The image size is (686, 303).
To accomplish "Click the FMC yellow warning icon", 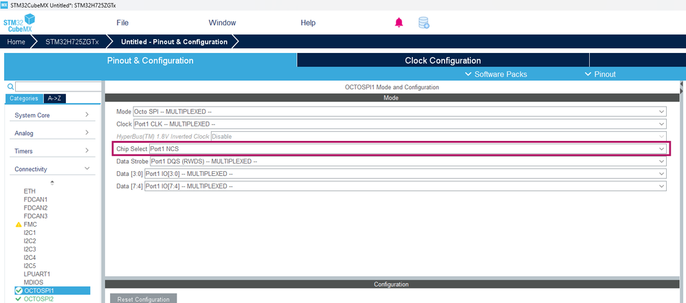I will pos(19,224).
